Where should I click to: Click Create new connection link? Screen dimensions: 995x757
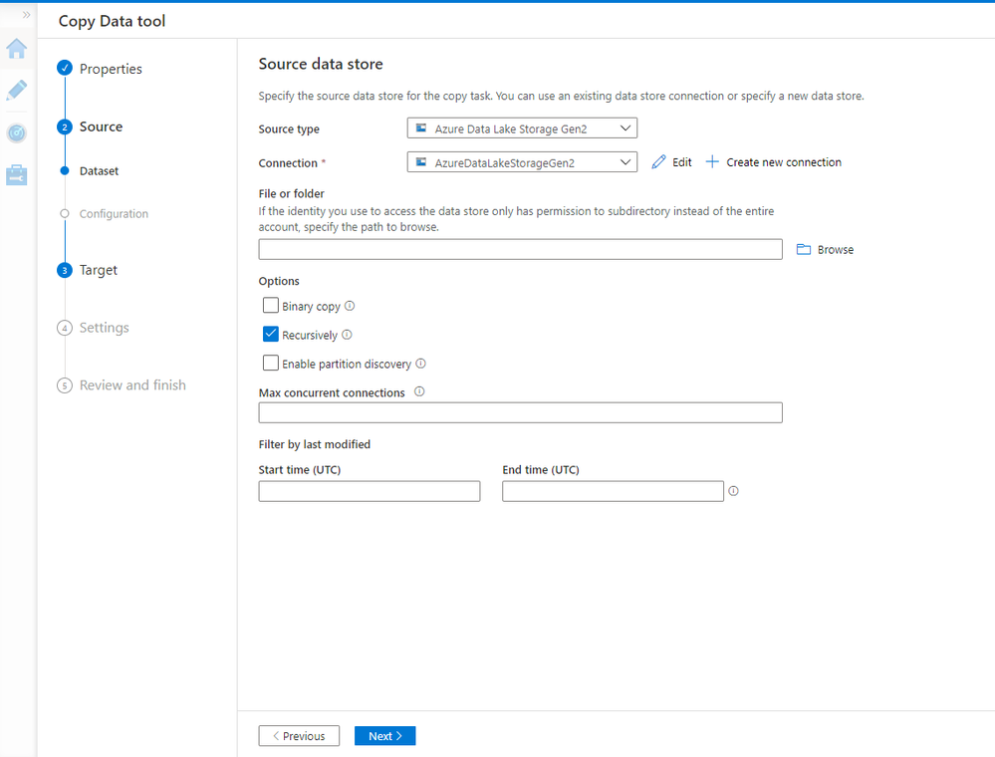[774, 162]
